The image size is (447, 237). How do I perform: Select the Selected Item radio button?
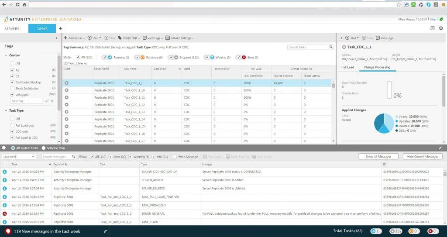tap(44, 148)
